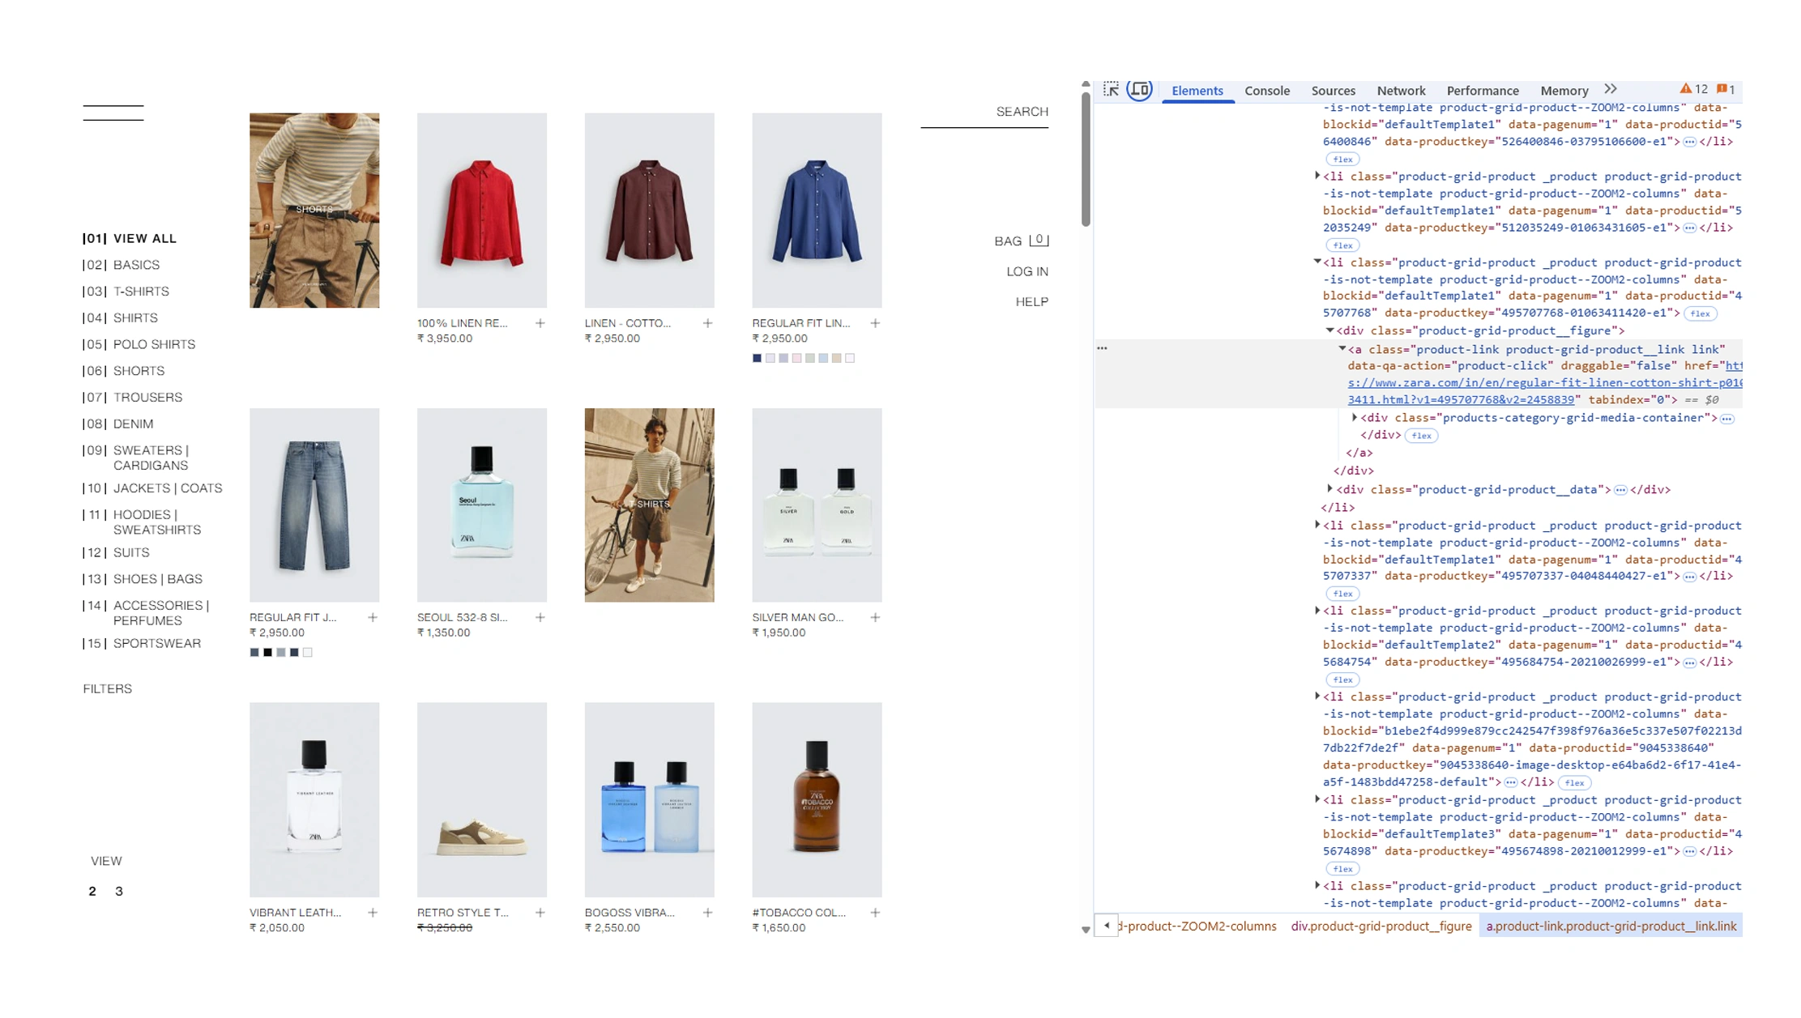Switch grid view to 3 columns
This screenshot has height=1018, width=1801.
pyautogui.click(x=119, y=891)
